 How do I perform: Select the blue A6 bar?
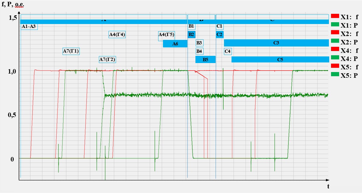point(175,44)
